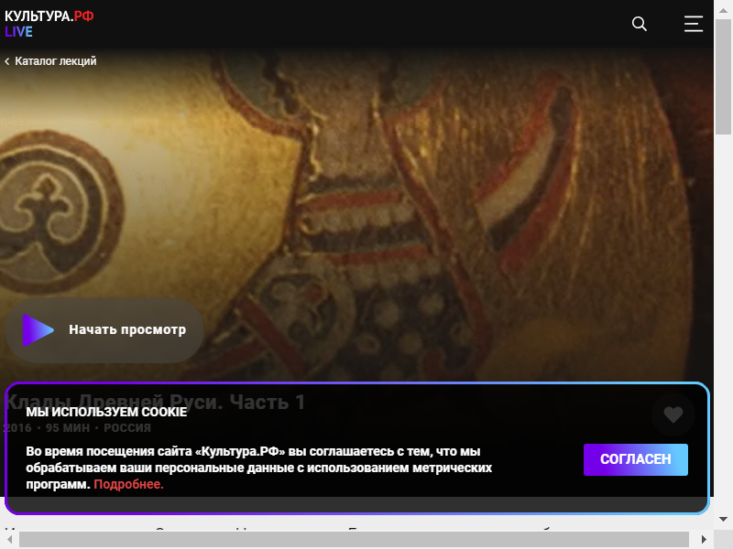Open the hamburger menu icon
733x549 pixels.
[x=694, y=24]
